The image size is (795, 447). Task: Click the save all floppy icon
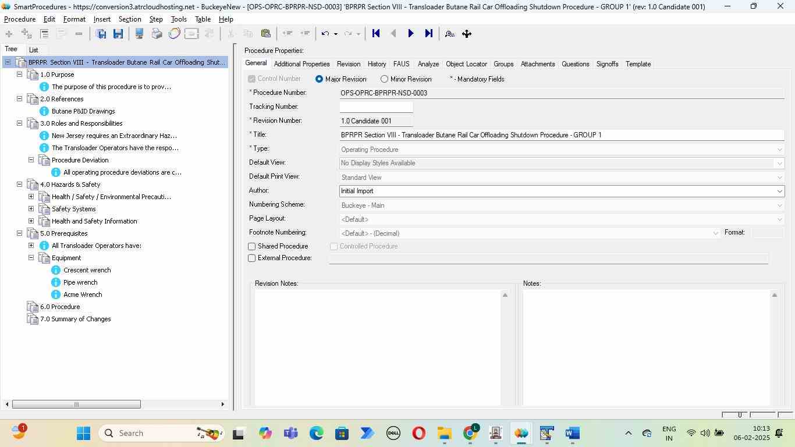point(101,34)
